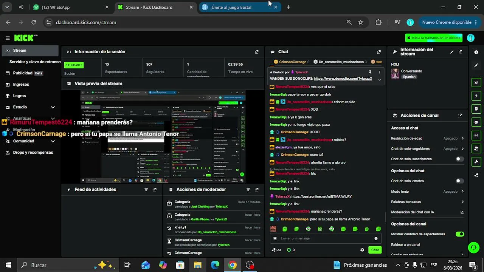Open the emoji picker in message box
Image resolution: width=484 pixels, height=272 pixels.
point(376,238)
